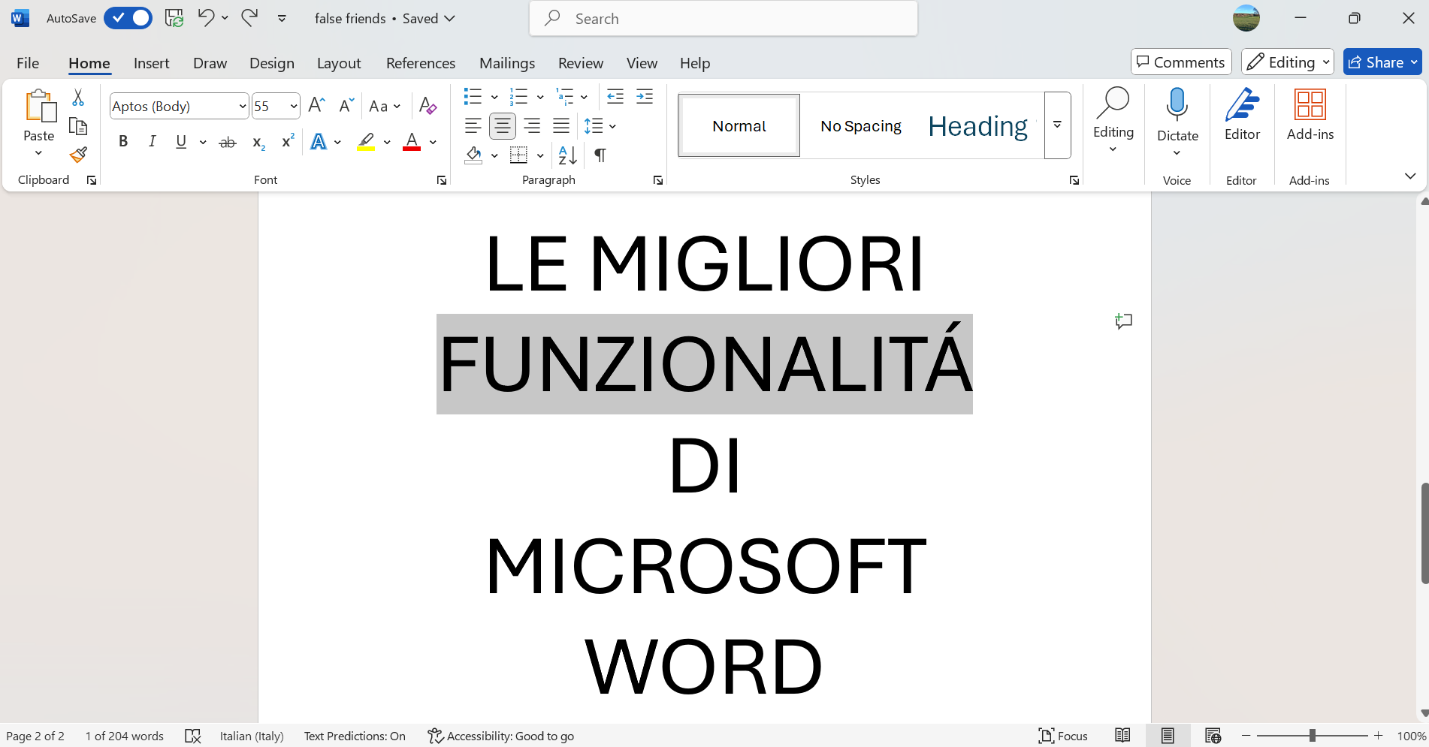Apply the Normal style

[x=739, y=126]
